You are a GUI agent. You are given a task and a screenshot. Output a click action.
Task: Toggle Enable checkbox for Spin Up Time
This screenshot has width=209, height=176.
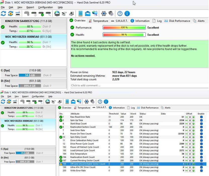tap(201, 120)
